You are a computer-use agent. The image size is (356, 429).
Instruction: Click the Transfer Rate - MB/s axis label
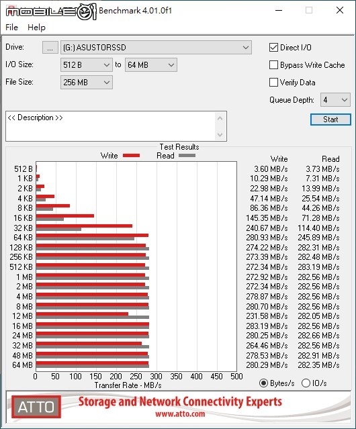(x=128, y=385)
